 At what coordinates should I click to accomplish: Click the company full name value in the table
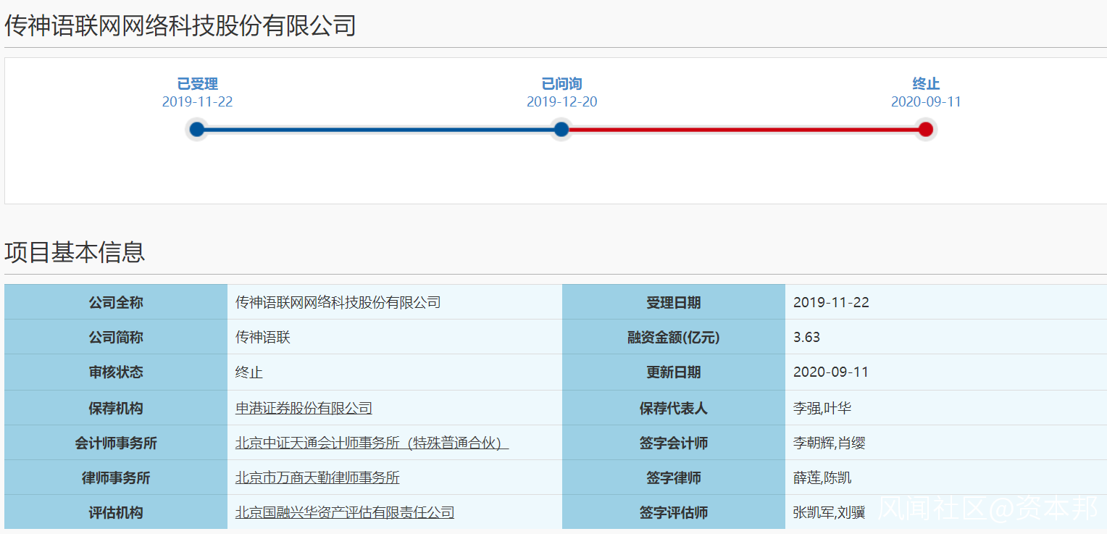[x=338, y=302]
